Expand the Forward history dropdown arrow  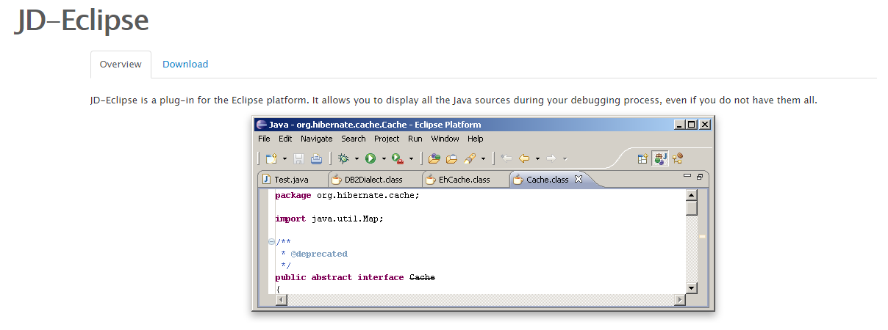(565, 158)
